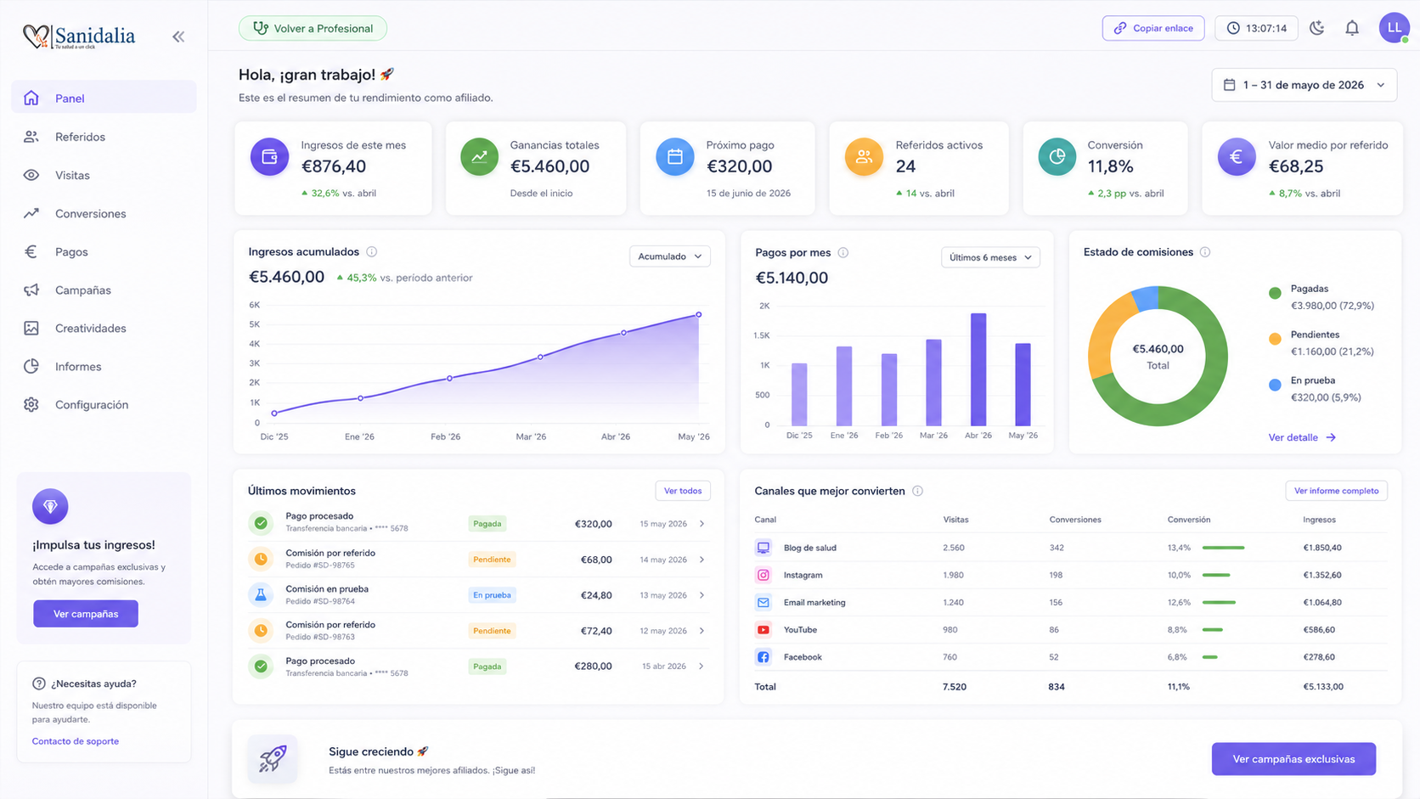Toggle dark mode moon icon
1420x799 pixels.
point(1317,28)
